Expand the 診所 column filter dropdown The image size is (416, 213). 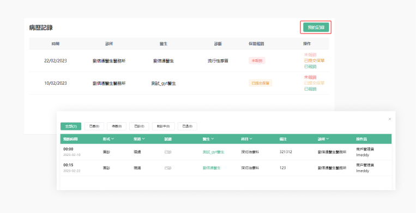click(x=323, y=139)
